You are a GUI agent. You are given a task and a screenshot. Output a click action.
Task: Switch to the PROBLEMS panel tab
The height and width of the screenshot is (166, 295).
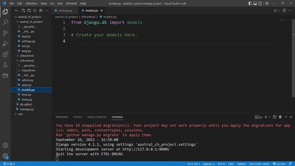coord(62,117)
